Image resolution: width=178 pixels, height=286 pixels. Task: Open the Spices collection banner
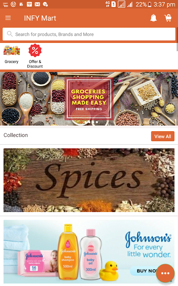[89, 180]
